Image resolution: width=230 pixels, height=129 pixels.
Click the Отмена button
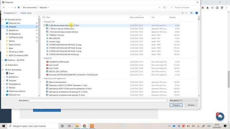(191, 105)
